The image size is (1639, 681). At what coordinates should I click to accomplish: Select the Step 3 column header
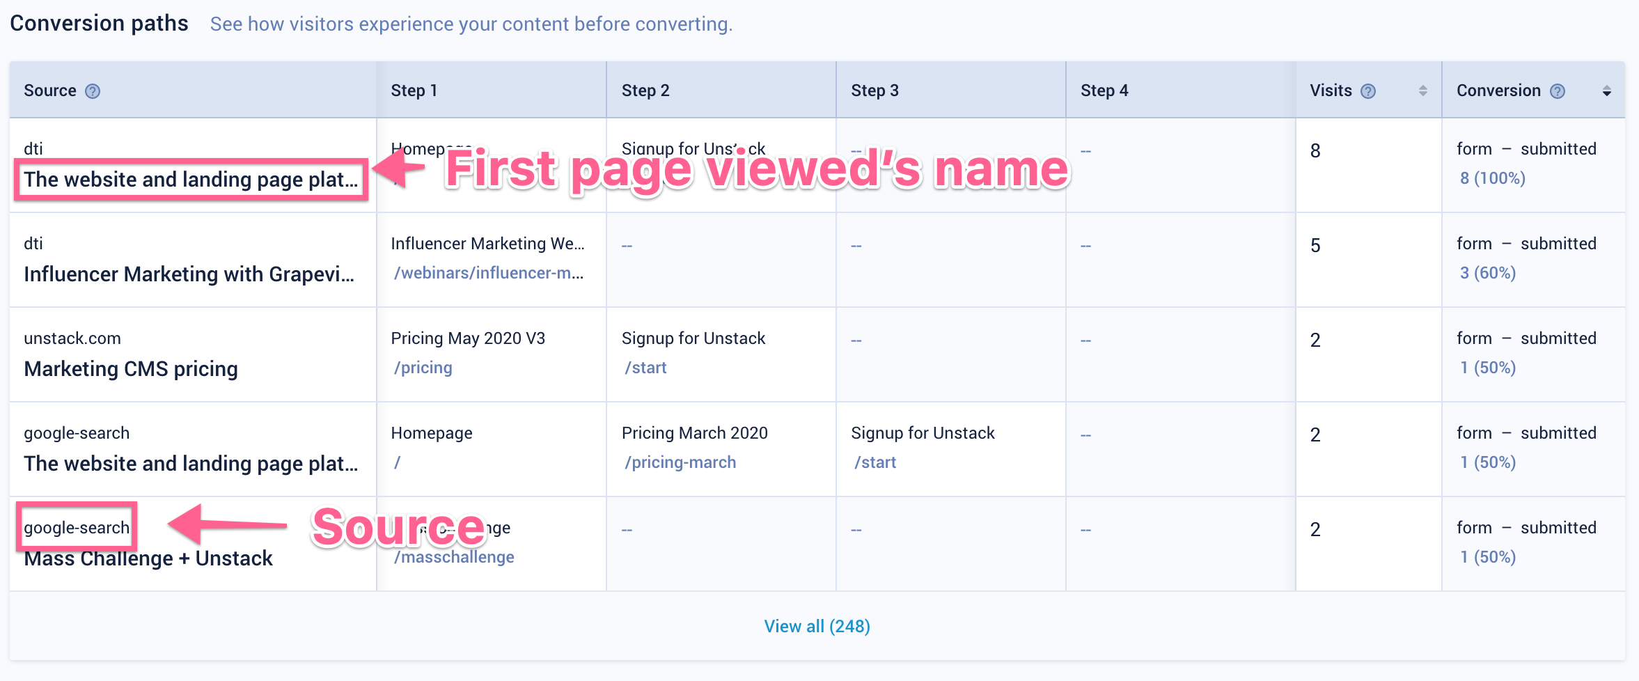pyautogui.click(x=875, y=91)
